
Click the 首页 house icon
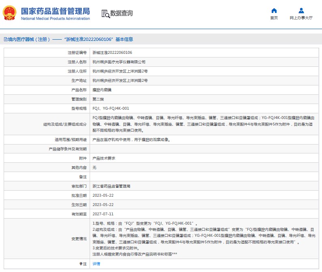274,11
